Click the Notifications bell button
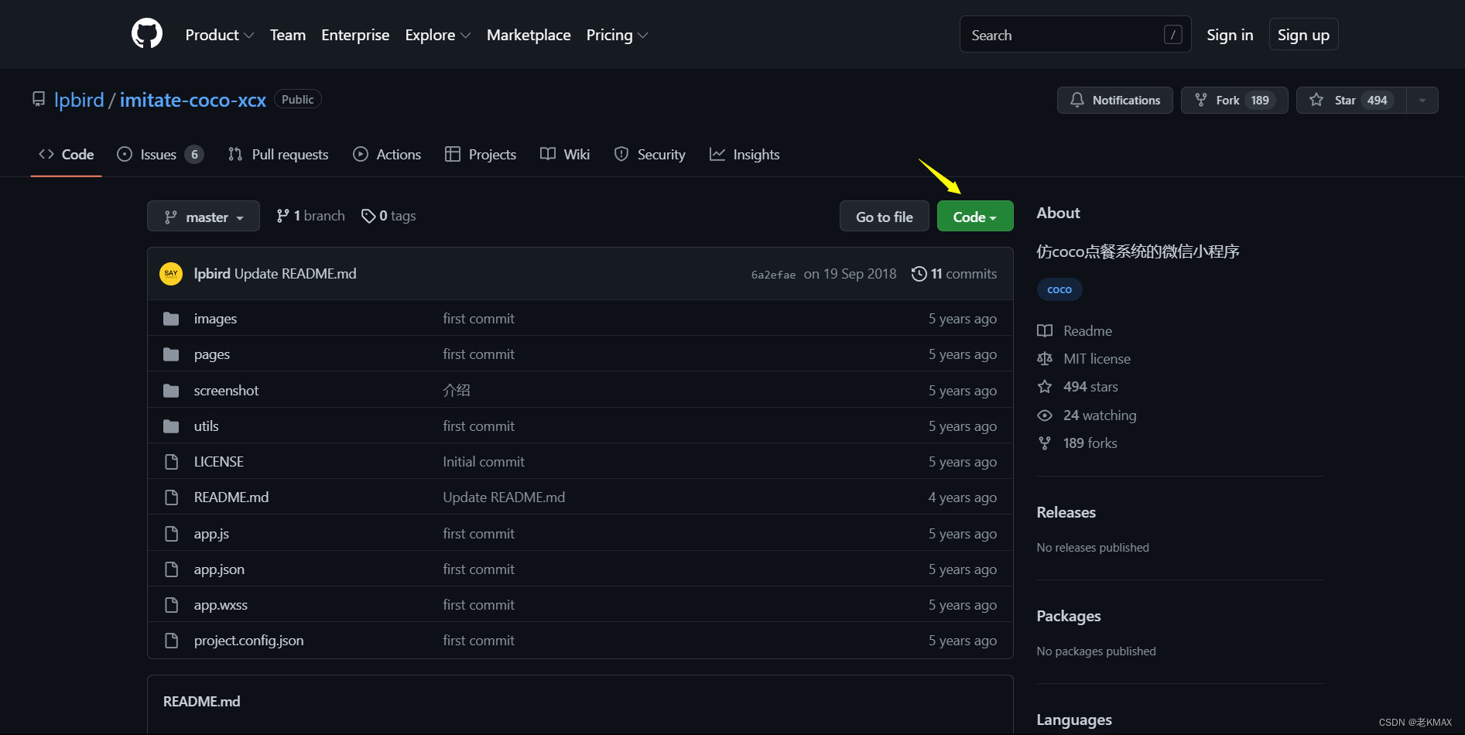The height and width of the screenshot is (735, 1465). 1114,100
